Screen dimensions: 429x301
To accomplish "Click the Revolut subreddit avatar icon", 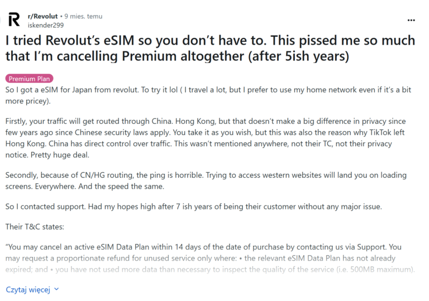I will click(14, 20).
